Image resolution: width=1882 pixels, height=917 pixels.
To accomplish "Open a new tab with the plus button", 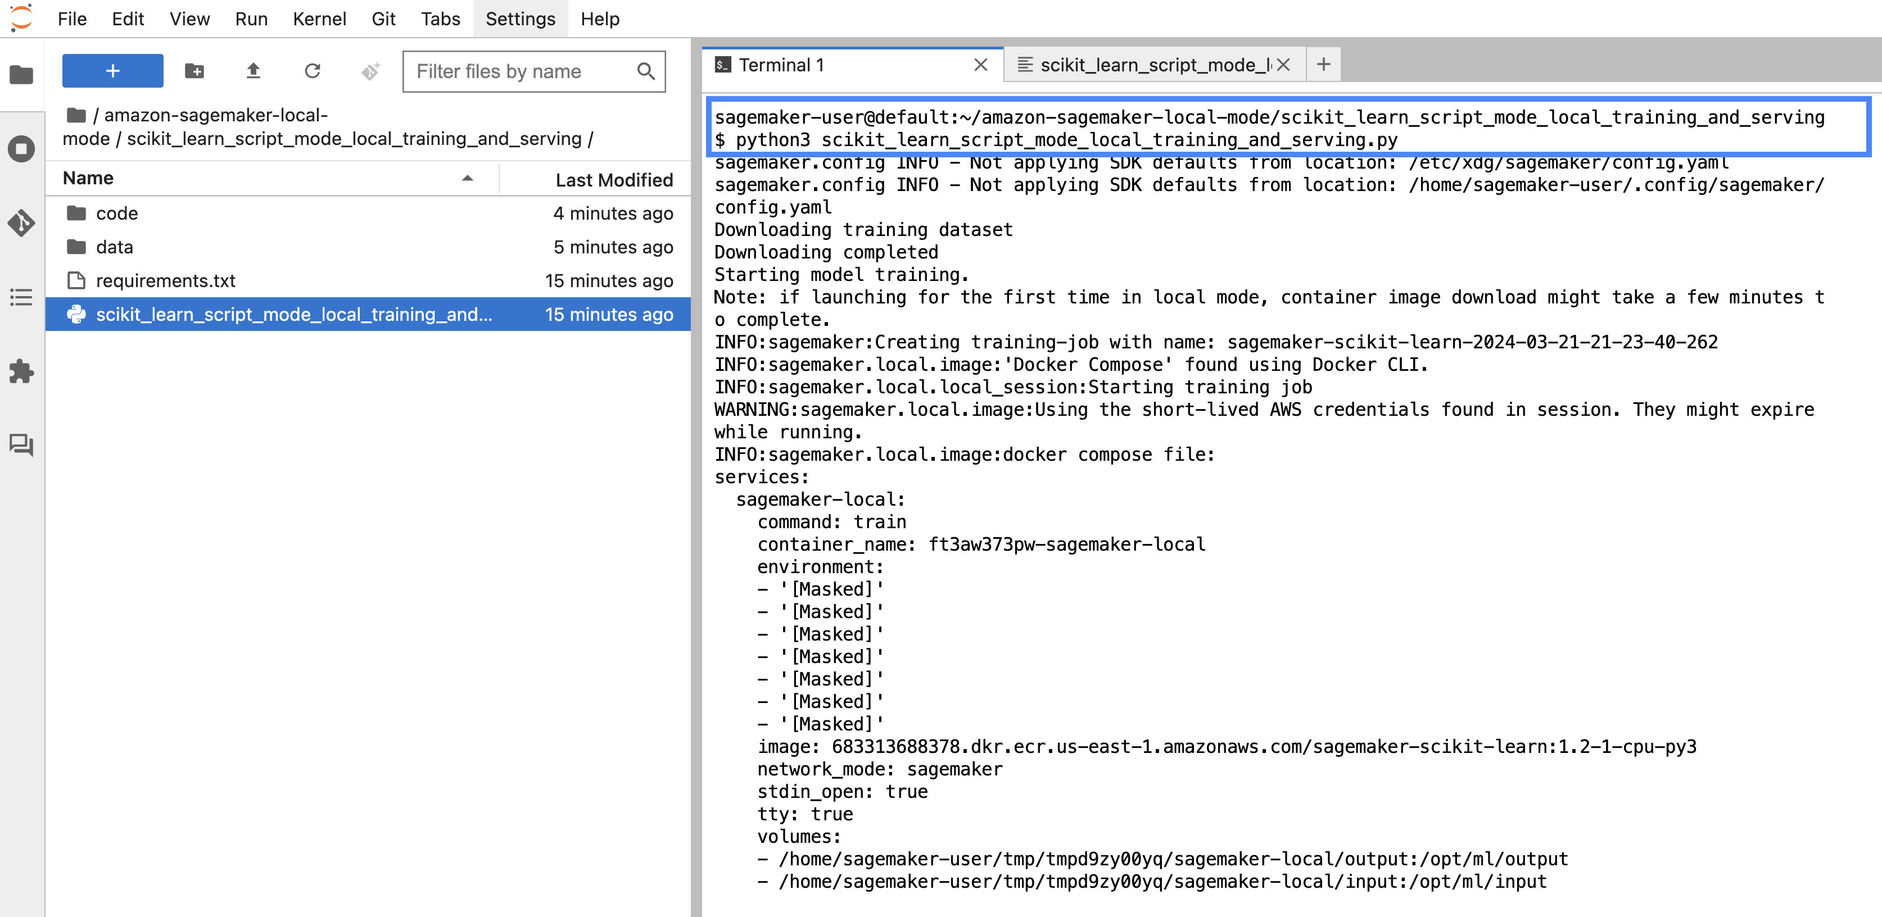I will click(x=1324, y=64).
